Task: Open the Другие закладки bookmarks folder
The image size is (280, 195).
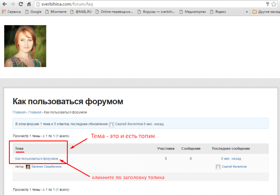Action: click(266, 12)
